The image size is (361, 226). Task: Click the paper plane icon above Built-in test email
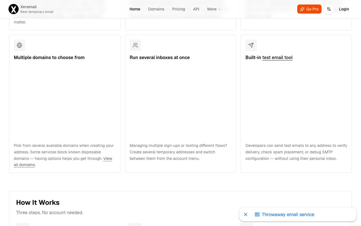coord(251,45)
